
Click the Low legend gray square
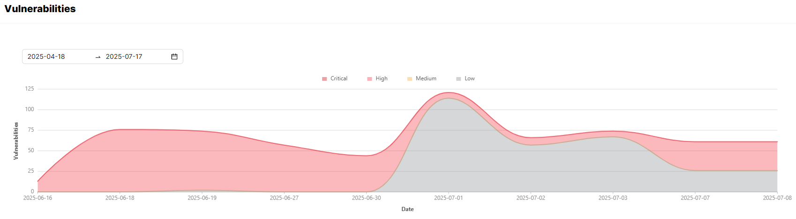point(458,79)
